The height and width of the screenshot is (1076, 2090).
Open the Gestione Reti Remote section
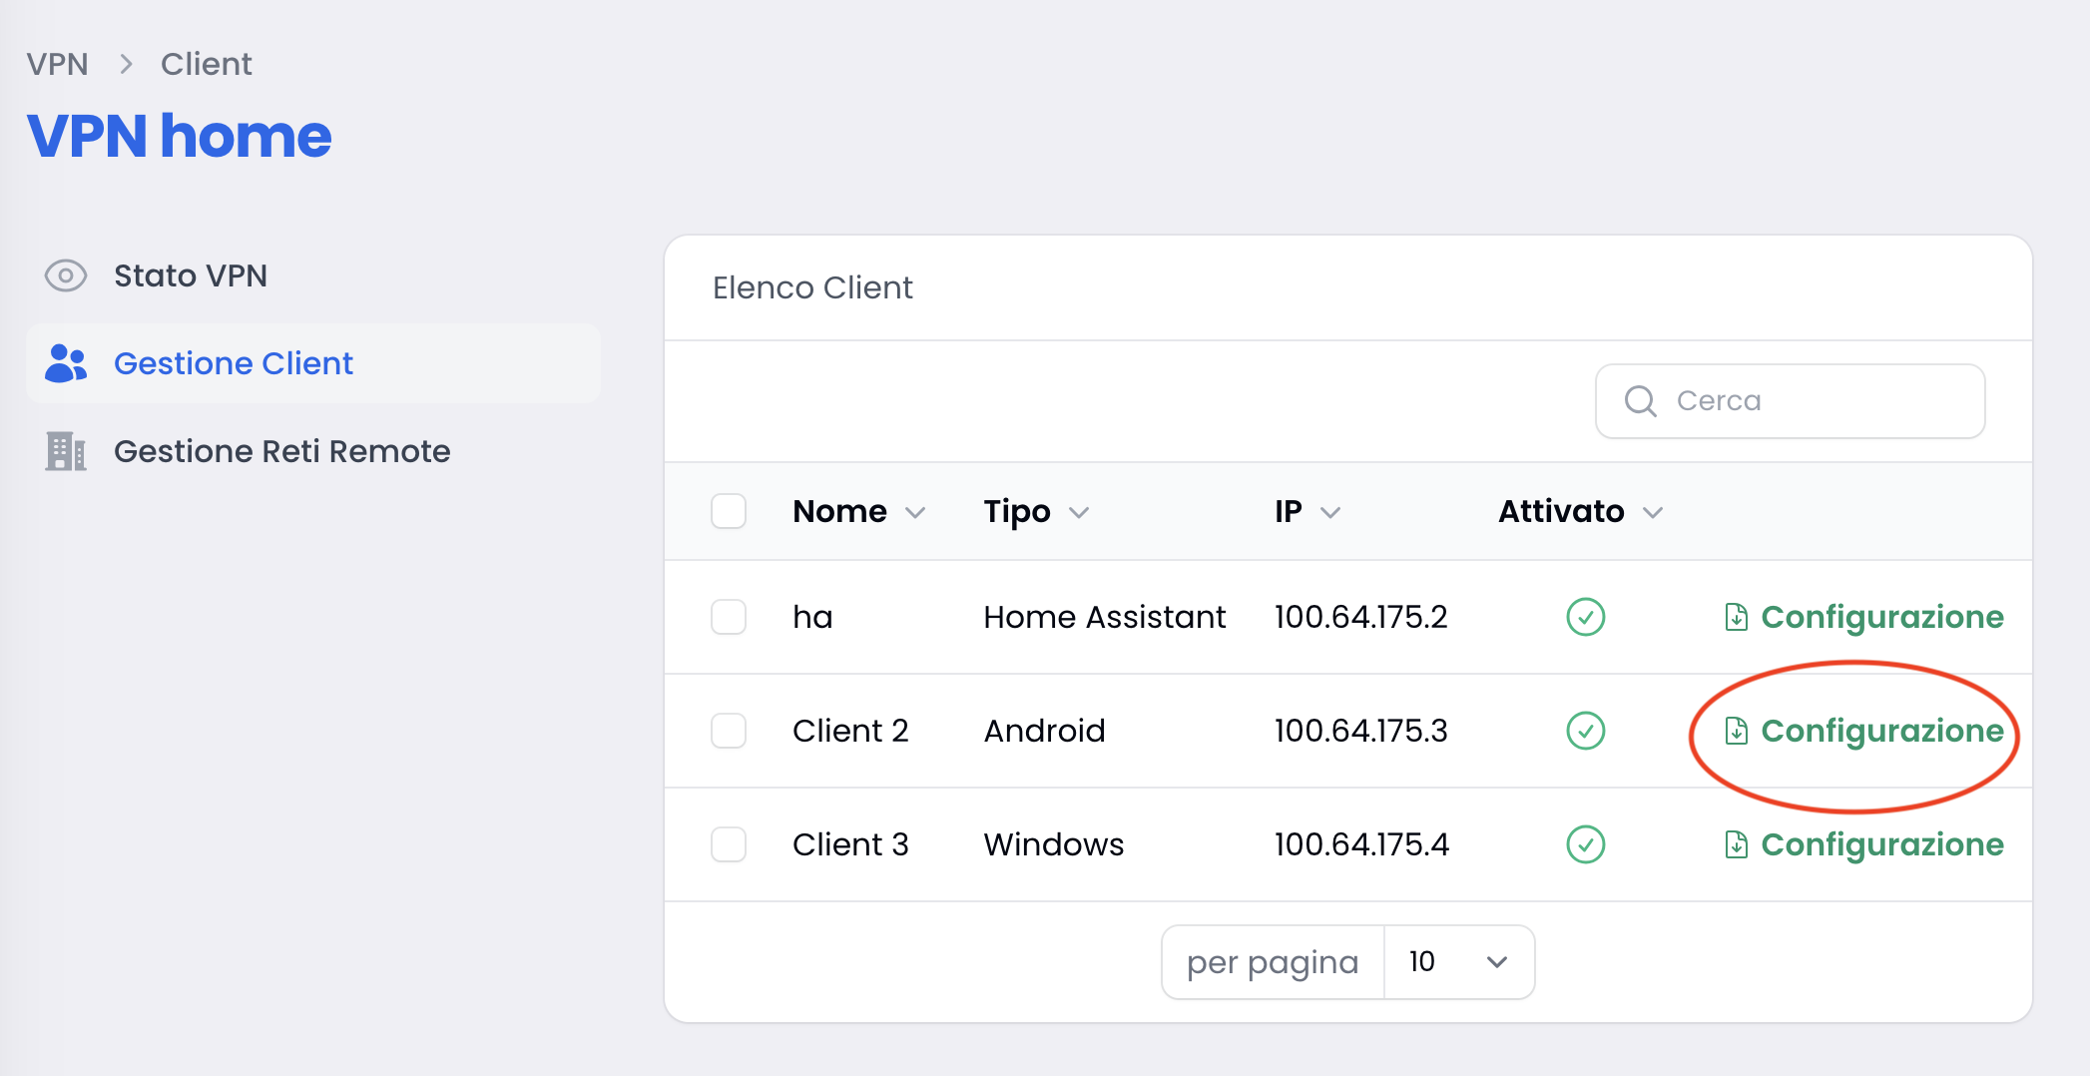312,451
